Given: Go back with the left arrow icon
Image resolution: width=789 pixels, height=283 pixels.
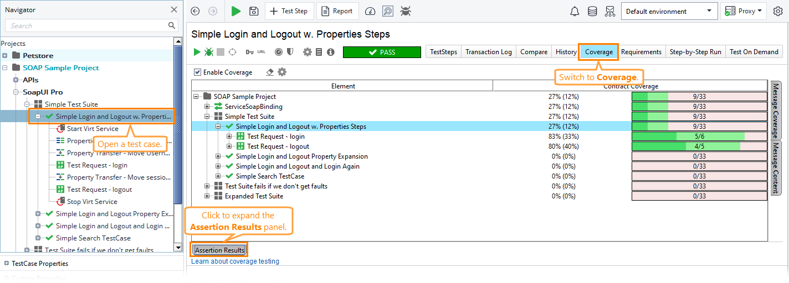Looking at the screenshot, I should coord(195,11).
